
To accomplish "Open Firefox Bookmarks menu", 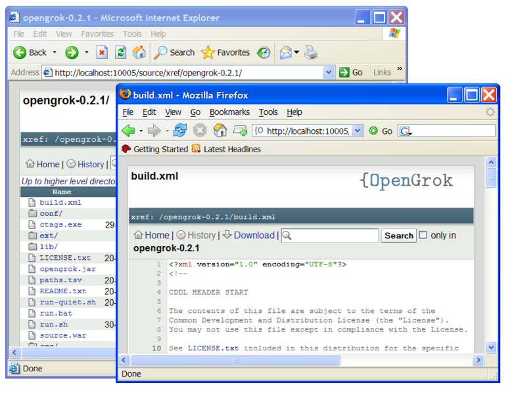I will tap(229, 112).
